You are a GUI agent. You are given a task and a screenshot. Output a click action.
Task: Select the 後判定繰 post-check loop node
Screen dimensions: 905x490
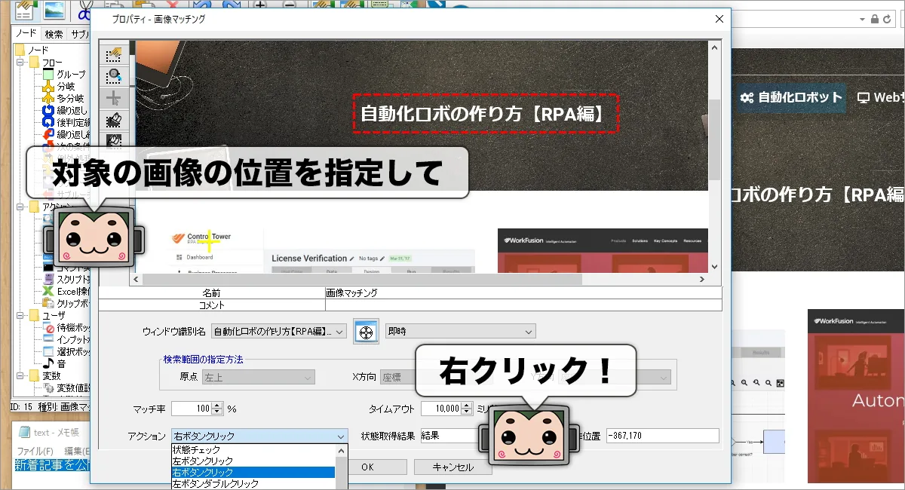point(66,123)
